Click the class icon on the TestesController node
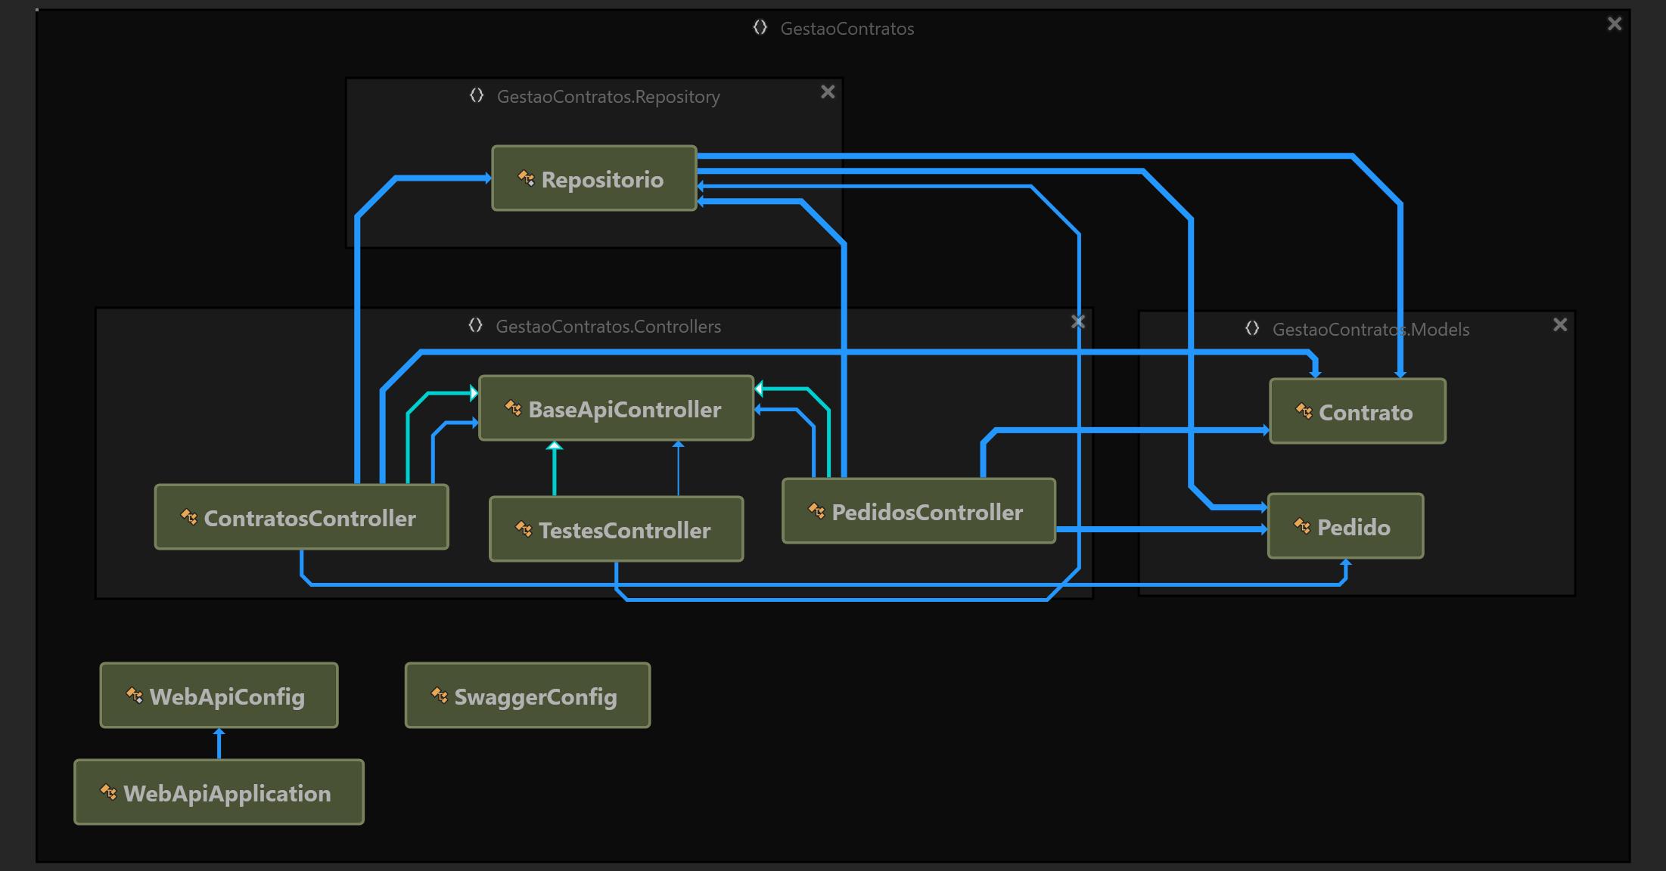The width and height of the screenshot is (1666, 871). click(524, 529)
